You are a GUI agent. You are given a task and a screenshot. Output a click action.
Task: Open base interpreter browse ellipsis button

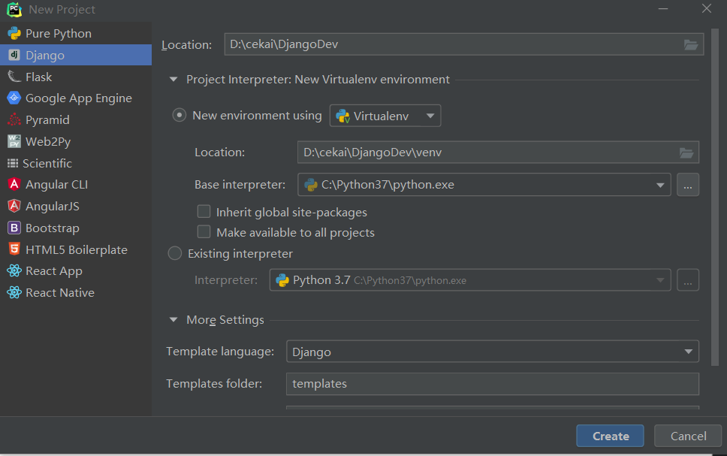(687, 184)
